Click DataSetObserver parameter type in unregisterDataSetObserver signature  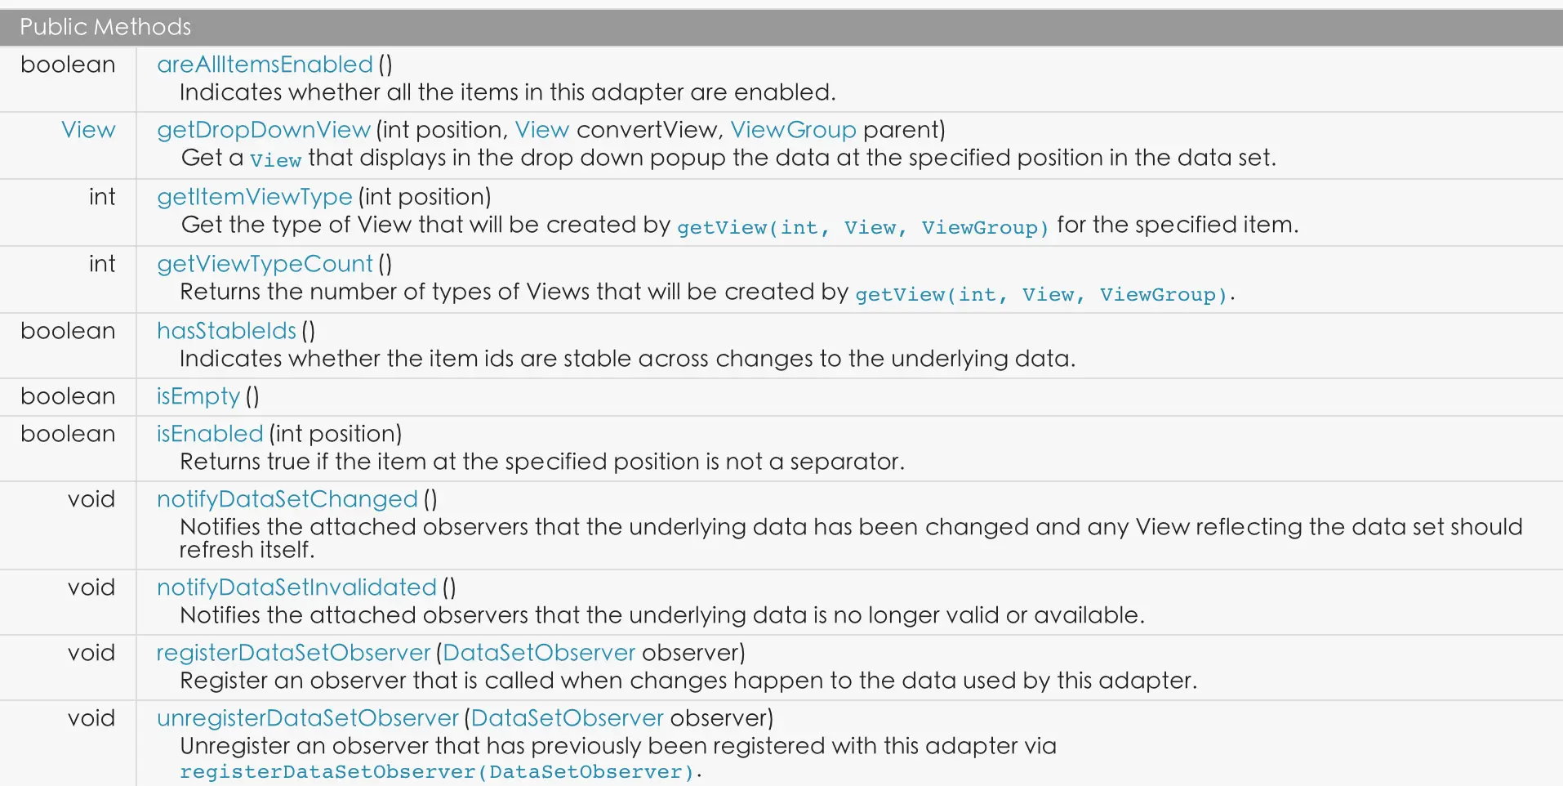[x=567, y=718]
